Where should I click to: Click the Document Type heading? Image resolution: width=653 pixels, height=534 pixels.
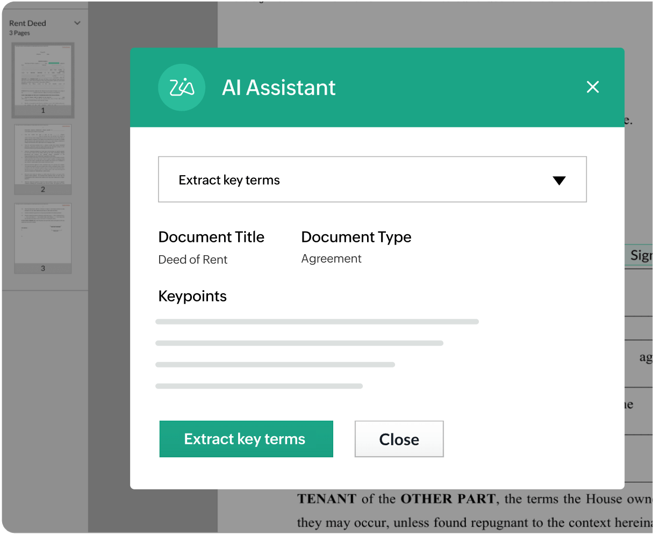point(356,237)
